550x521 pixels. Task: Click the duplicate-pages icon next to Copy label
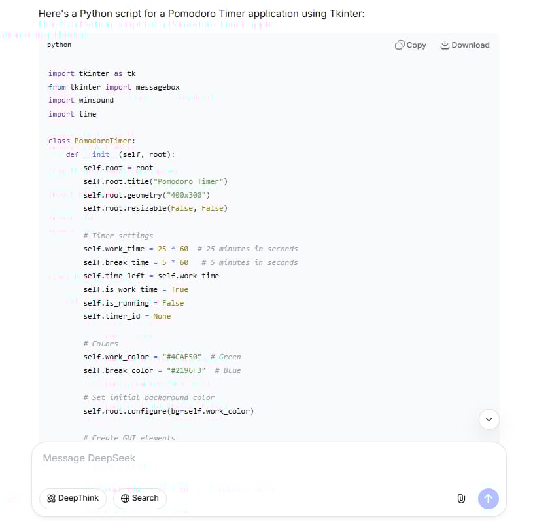coord(398,45)
